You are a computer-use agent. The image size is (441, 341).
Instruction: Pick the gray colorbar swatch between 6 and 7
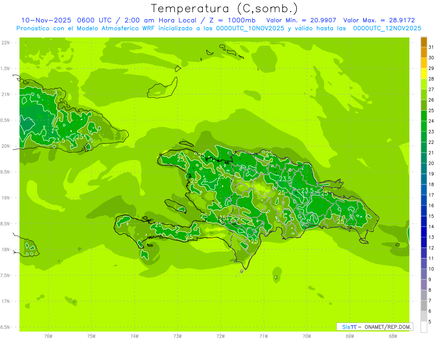[x=424, y=306]
